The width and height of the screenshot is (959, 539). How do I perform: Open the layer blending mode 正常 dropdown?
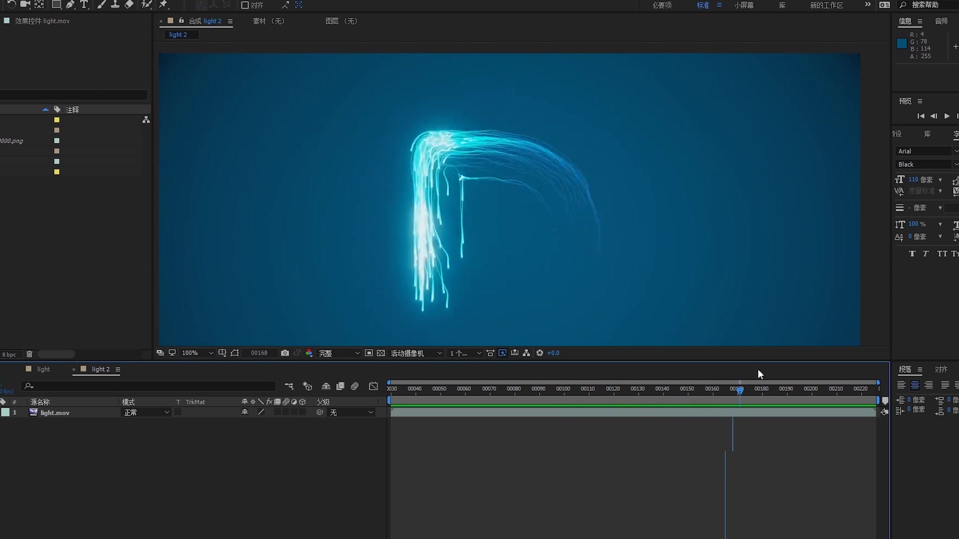[x=146, y=412]
